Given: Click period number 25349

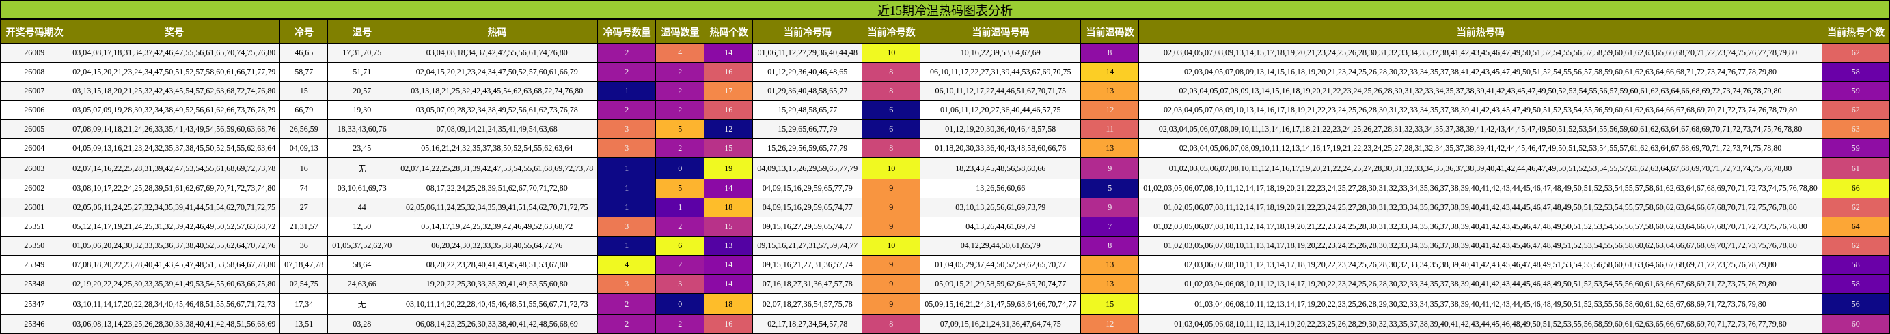Looking at the screenshot, I should click(33, 264).
